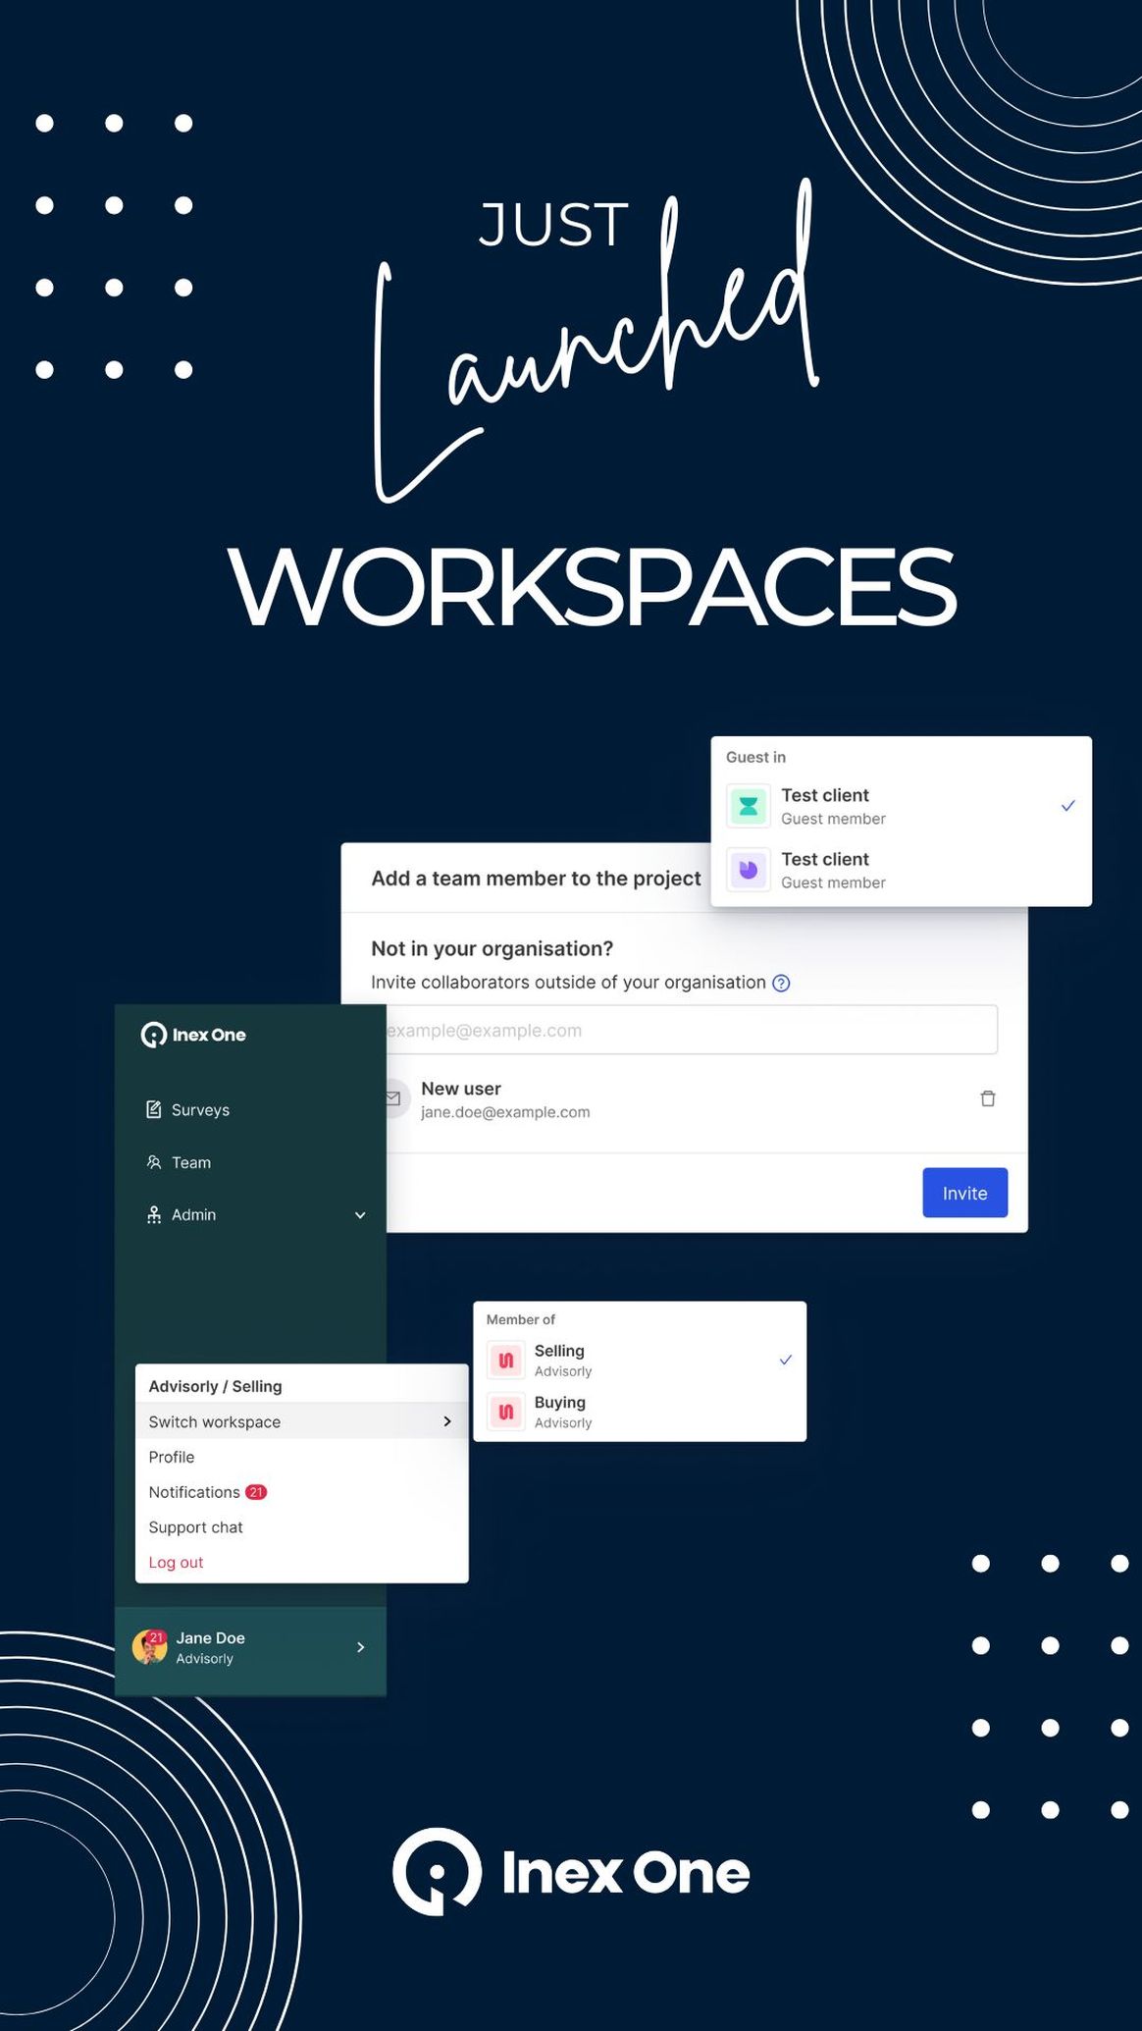1142x2031 pixels.
Task: Click the large Inex One footer logo
Action: 571,1871
